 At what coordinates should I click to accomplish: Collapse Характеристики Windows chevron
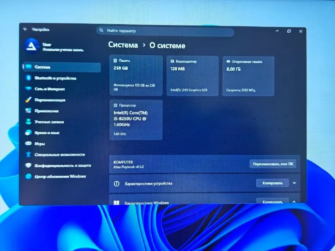[x=294, y=202]
